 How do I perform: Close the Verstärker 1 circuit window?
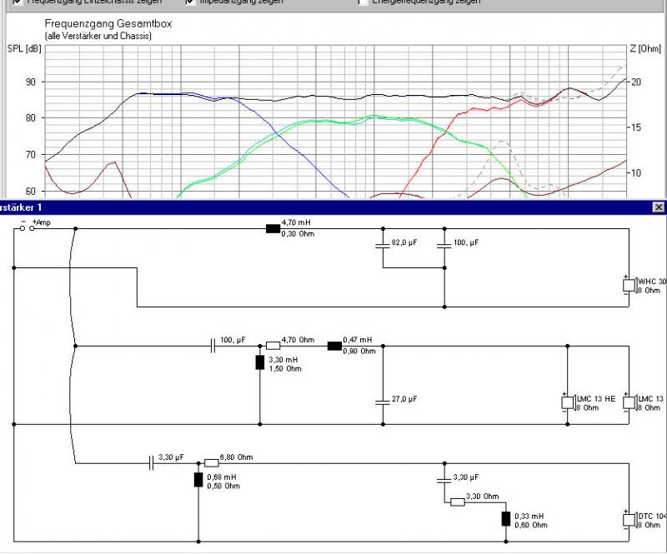659,207
